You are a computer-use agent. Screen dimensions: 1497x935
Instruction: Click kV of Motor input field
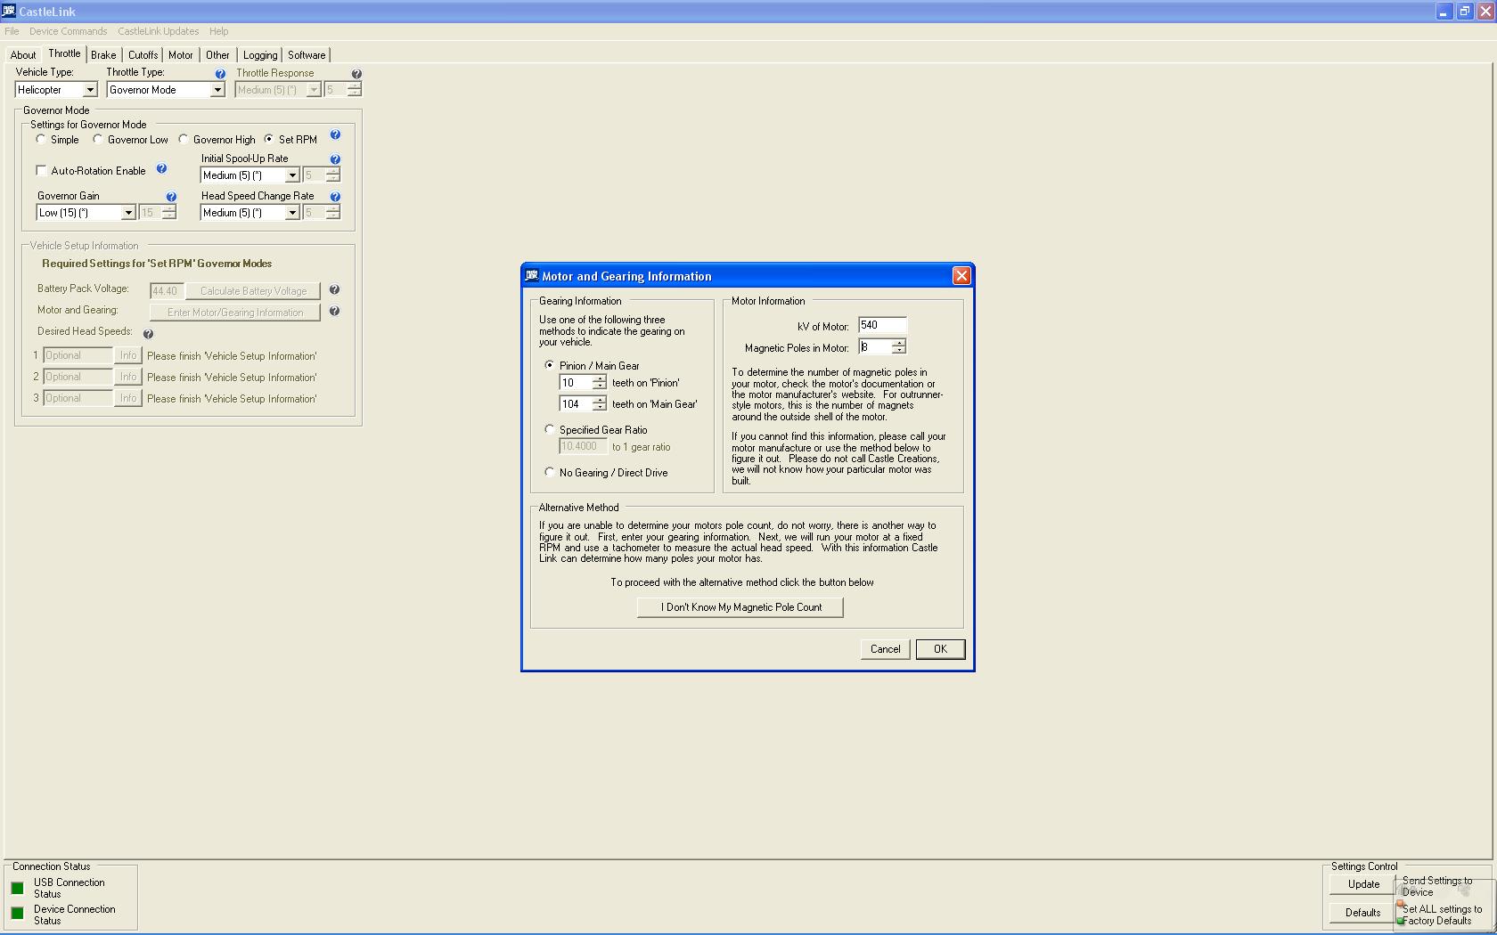(882, 325)
